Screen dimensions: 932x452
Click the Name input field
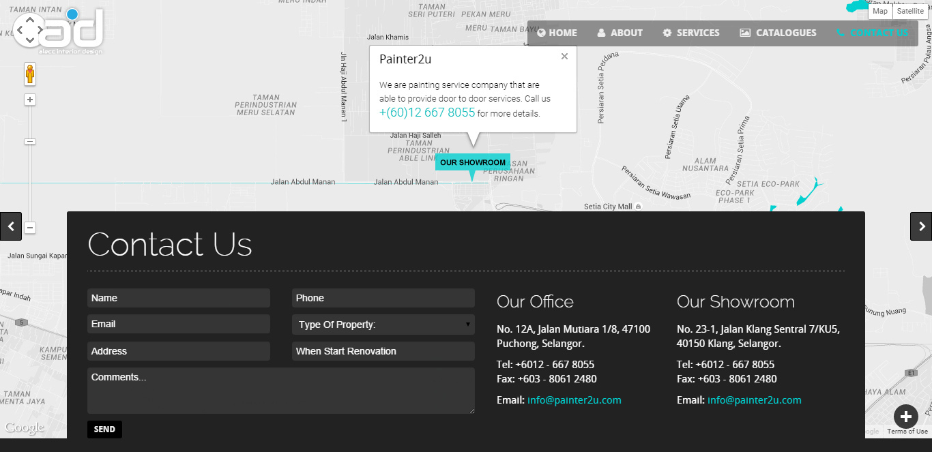pyautogui.click(x=178, y=298)
